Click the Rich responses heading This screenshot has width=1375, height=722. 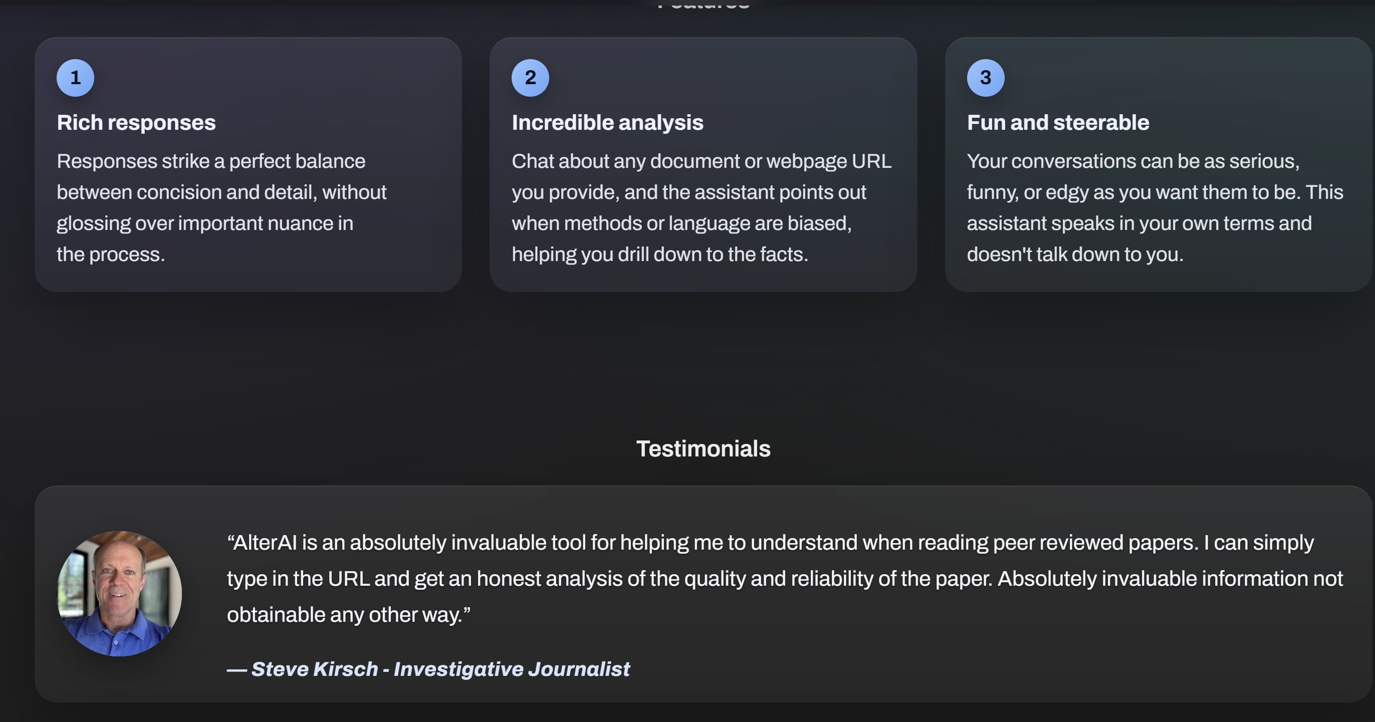tap(136, 123)
